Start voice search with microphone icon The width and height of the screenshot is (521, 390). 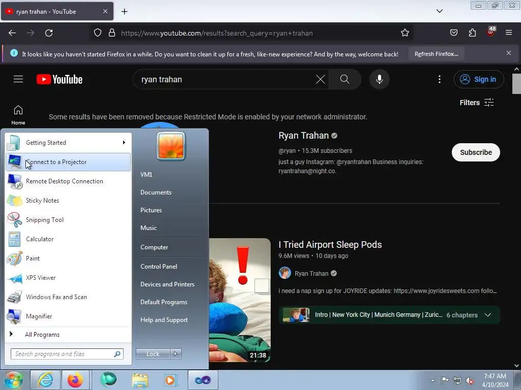(x=379, y=79)
